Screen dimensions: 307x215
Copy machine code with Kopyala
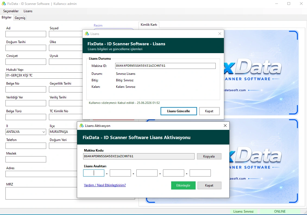[209, 156]
